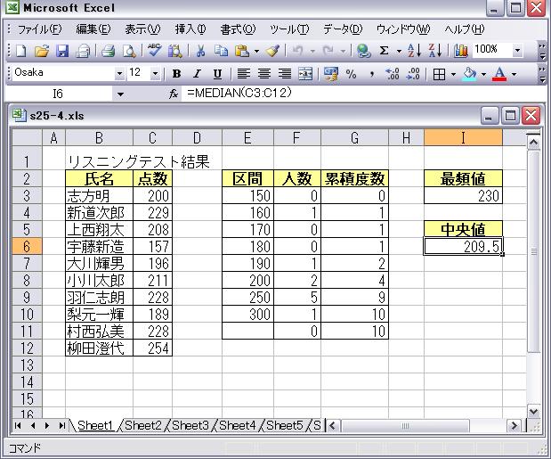Screen dimensions: 551x459
Task: Create a new workbook with New icon
Action: pos(21,52)
